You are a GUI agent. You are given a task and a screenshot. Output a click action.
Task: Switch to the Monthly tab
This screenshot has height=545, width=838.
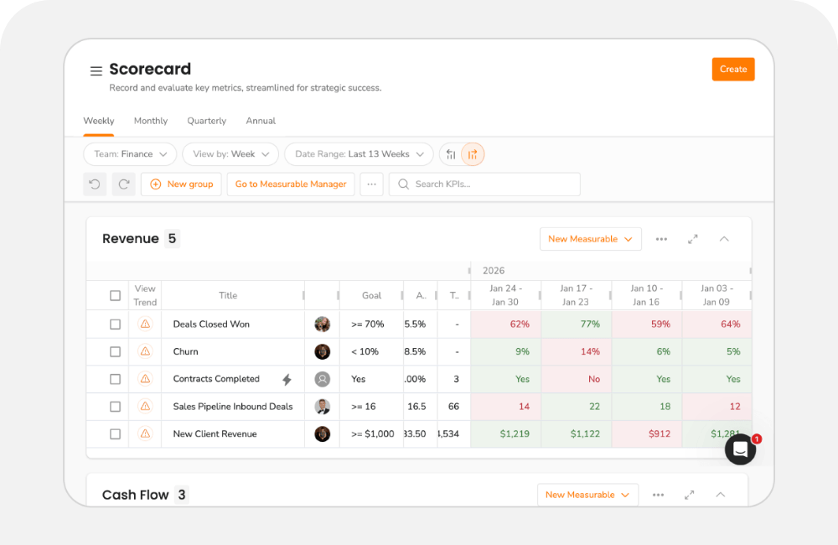tap(150, 121)
